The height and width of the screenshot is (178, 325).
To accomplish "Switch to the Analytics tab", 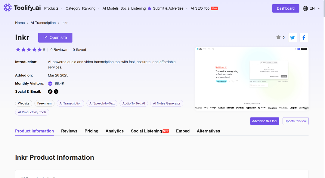I will coord(115,131).
